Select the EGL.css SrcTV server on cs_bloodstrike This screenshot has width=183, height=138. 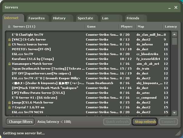(x=88, y=54)
